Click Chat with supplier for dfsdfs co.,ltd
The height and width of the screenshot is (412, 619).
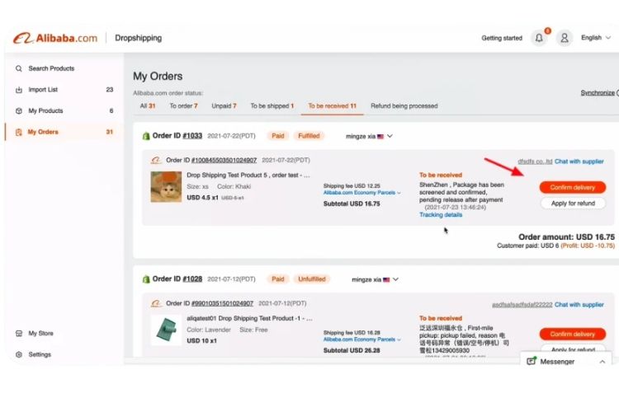(x=579, y=162)
